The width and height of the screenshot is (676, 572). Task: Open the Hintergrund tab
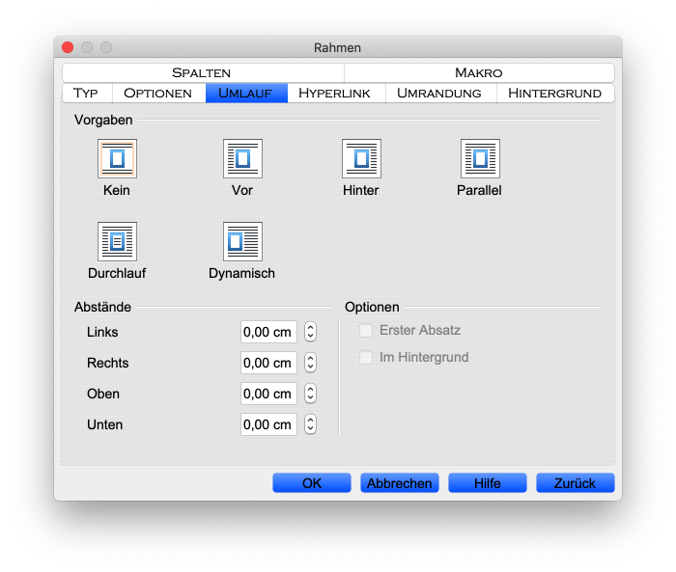click(x=555, y=93)
